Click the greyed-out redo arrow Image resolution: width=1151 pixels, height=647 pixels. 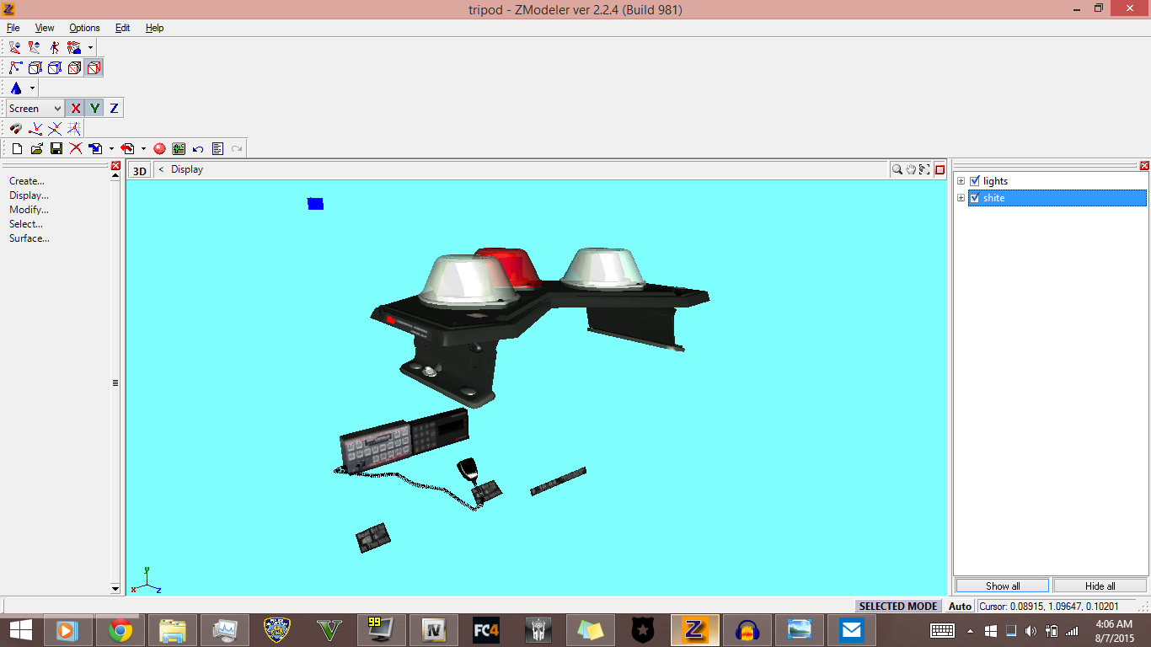point(237,149)
